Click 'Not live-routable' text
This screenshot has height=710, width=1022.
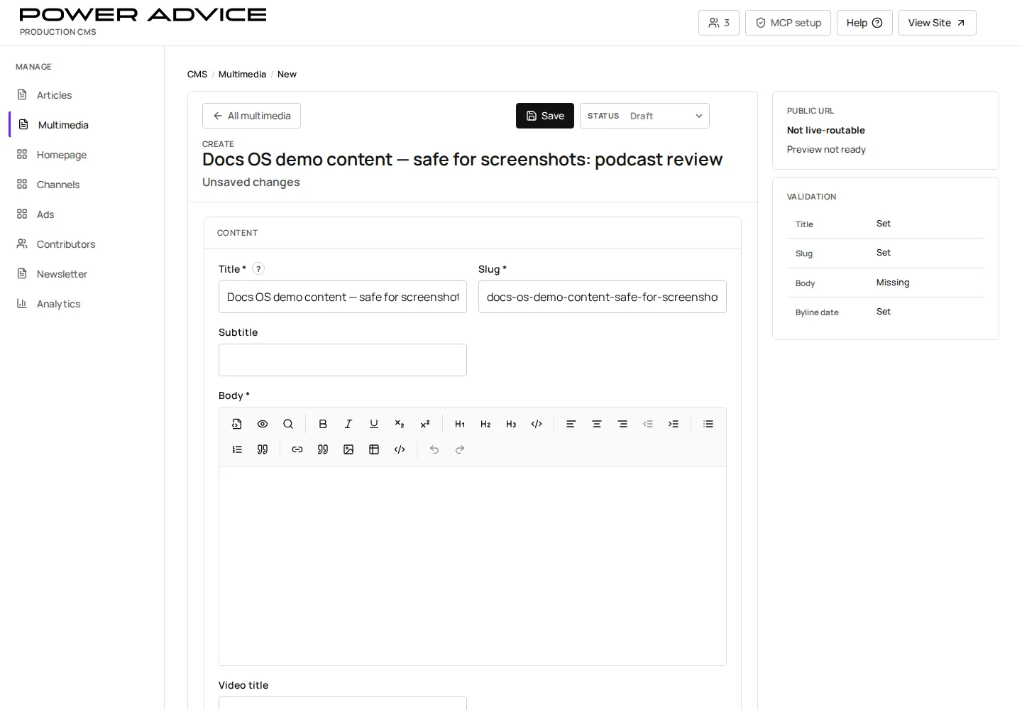[826, 130]
